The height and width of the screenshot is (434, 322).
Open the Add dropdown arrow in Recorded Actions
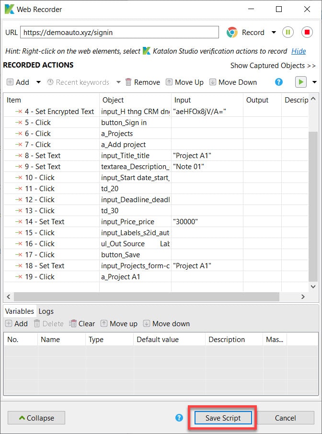pyautogui.click(x=38, y=82)
